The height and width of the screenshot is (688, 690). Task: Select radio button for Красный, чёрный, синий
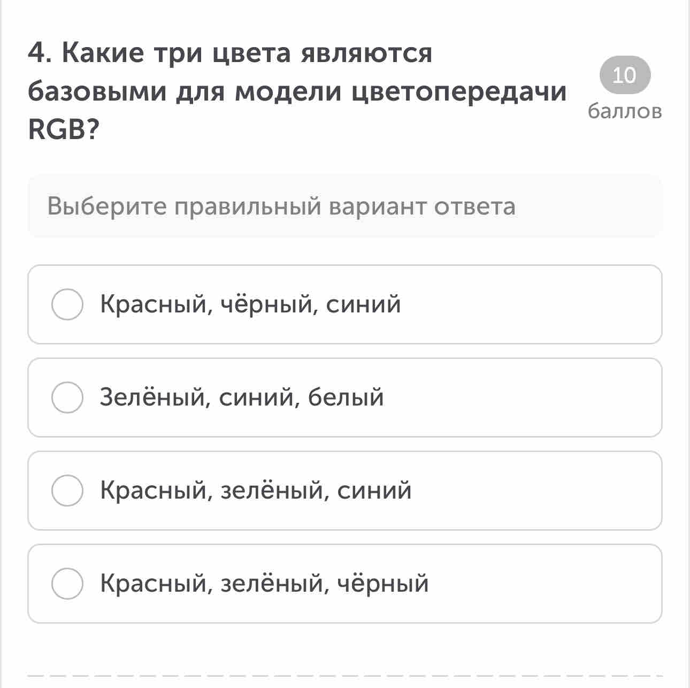click(x=67, y=304)
